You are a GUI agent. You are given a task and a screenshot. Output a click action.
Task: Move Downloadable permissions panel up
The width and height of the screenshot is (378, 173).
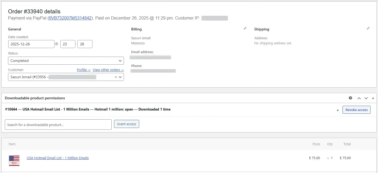(359, 98)
